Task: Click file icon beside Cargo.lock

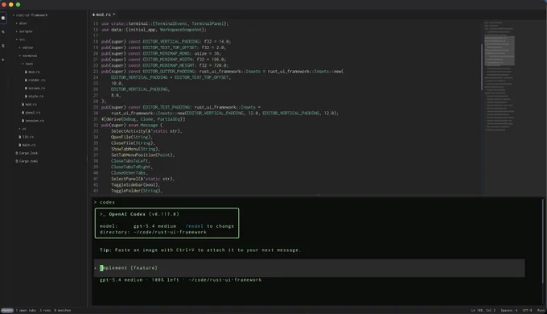Action: (17, 153)
